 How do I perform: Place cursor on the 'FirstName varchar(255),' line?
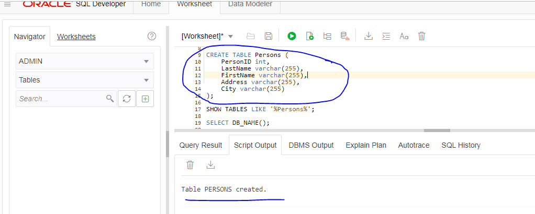pyautogui.click(x=264, y=75)
